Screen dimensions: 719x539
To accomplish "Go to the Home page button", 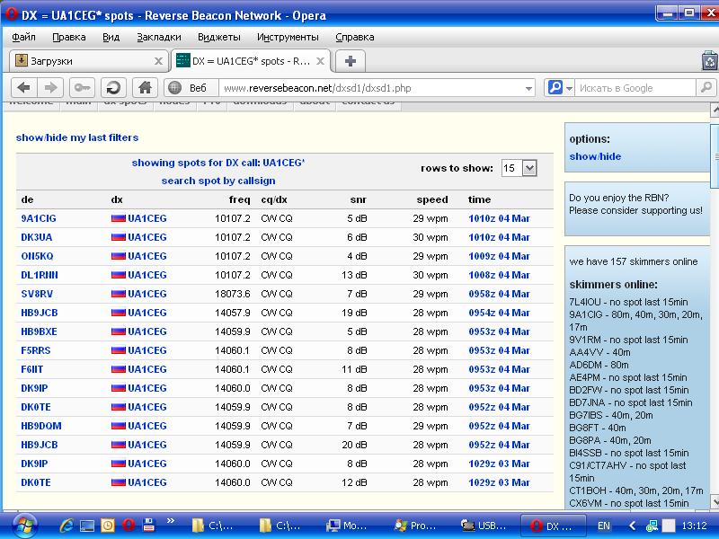I will 145,87.
